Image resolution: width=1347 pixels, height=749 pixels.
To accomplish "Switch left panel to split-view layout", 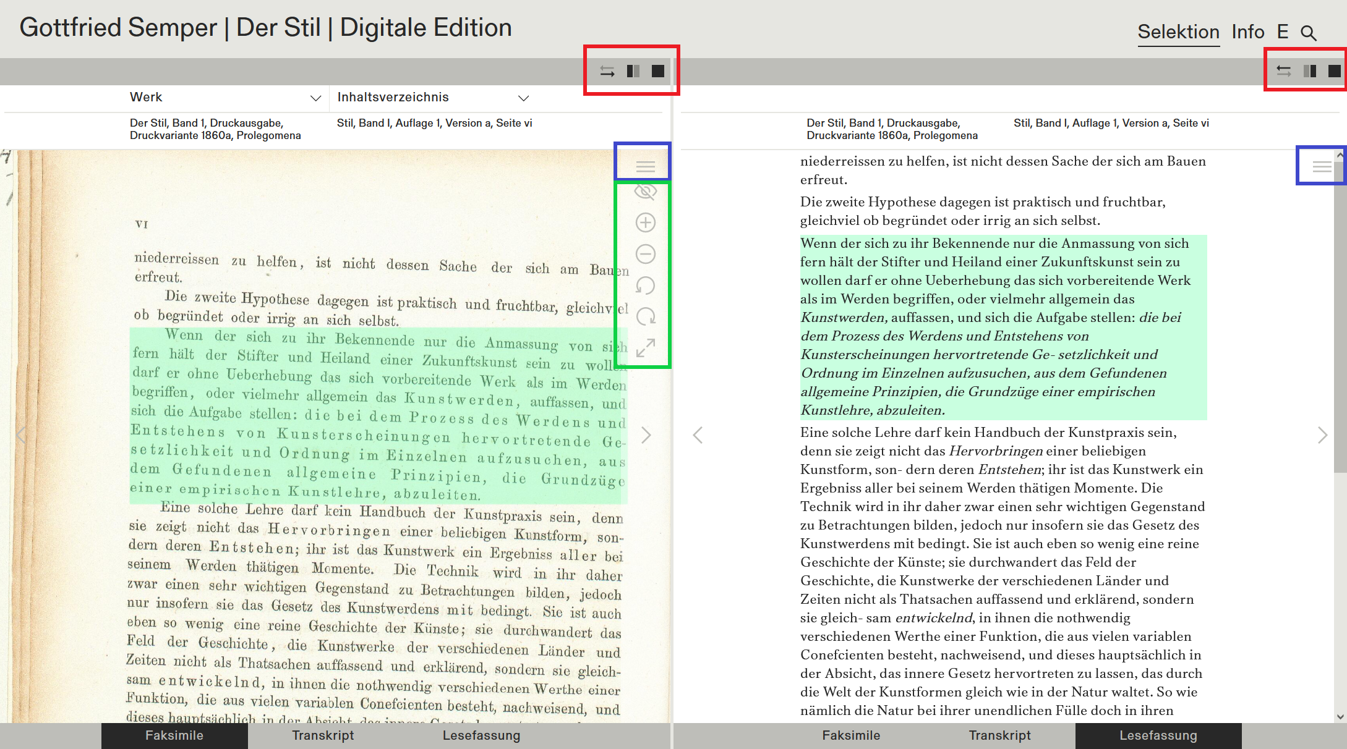I will 633,72.
